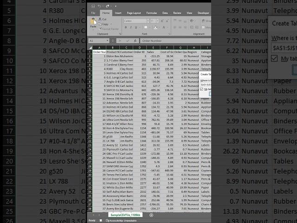Click Increase Font Size icon
The image size is (297, 223).
(x=162, y=21)
